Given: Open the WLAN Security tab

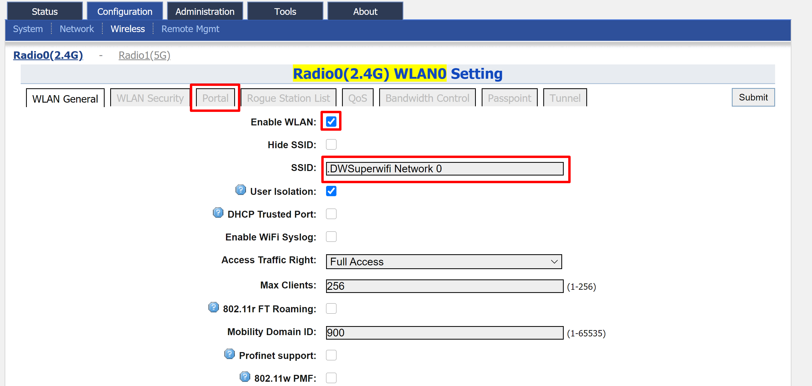Looking at the screenshot, I should [x=150, y=98].
